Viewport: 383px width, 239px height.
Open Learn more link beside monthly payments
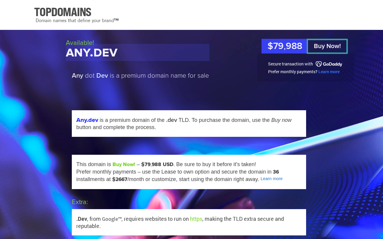(x=329, y=72)
